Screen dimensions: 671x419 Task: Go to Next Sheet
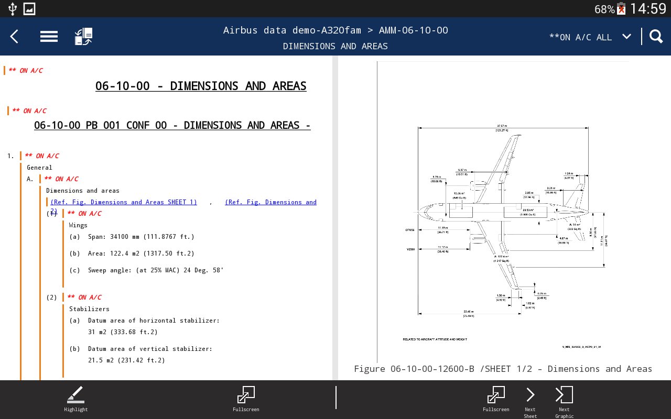point(531,399)
